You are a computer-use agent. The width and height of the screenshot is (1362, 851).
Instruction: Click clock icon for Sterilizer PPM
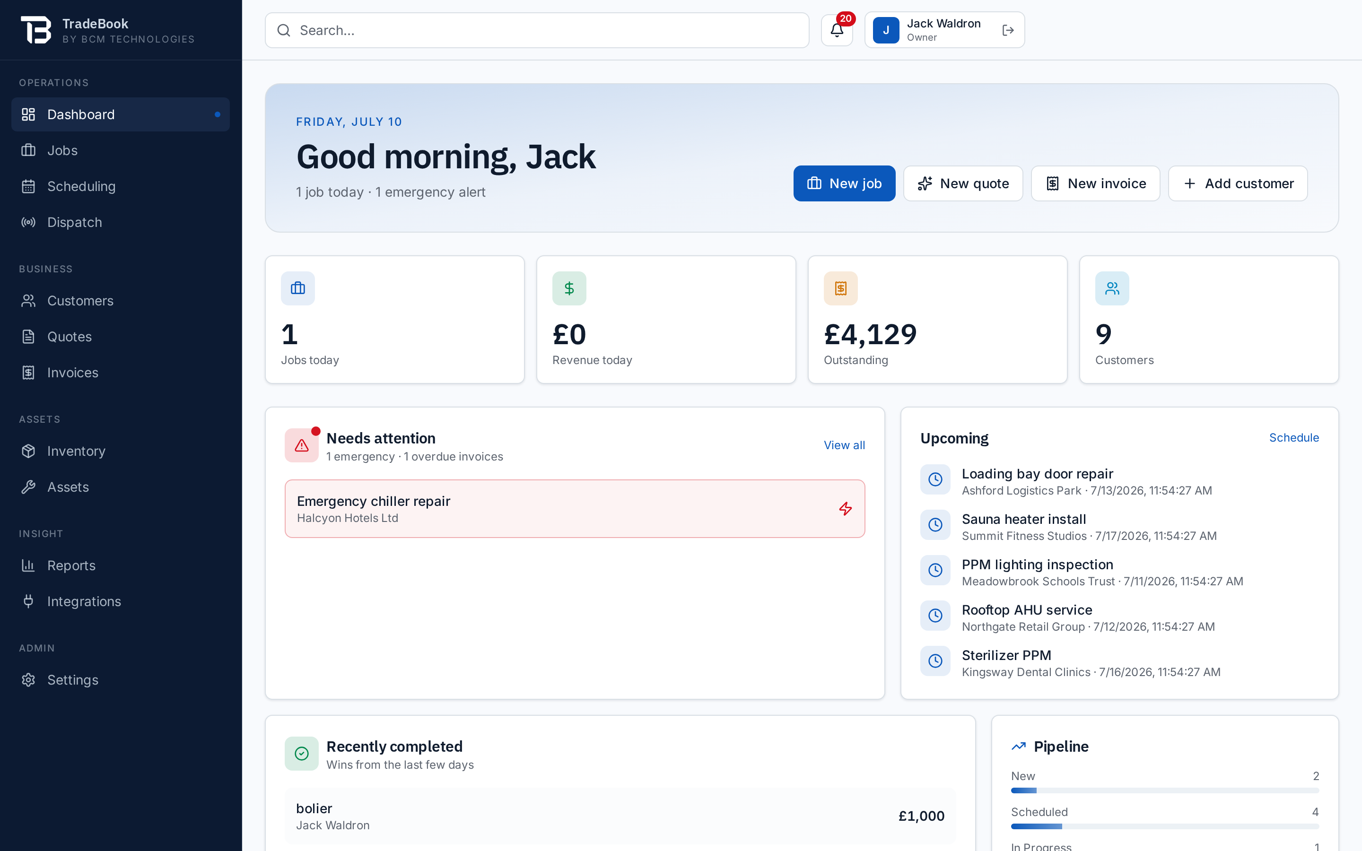point(935,661)
